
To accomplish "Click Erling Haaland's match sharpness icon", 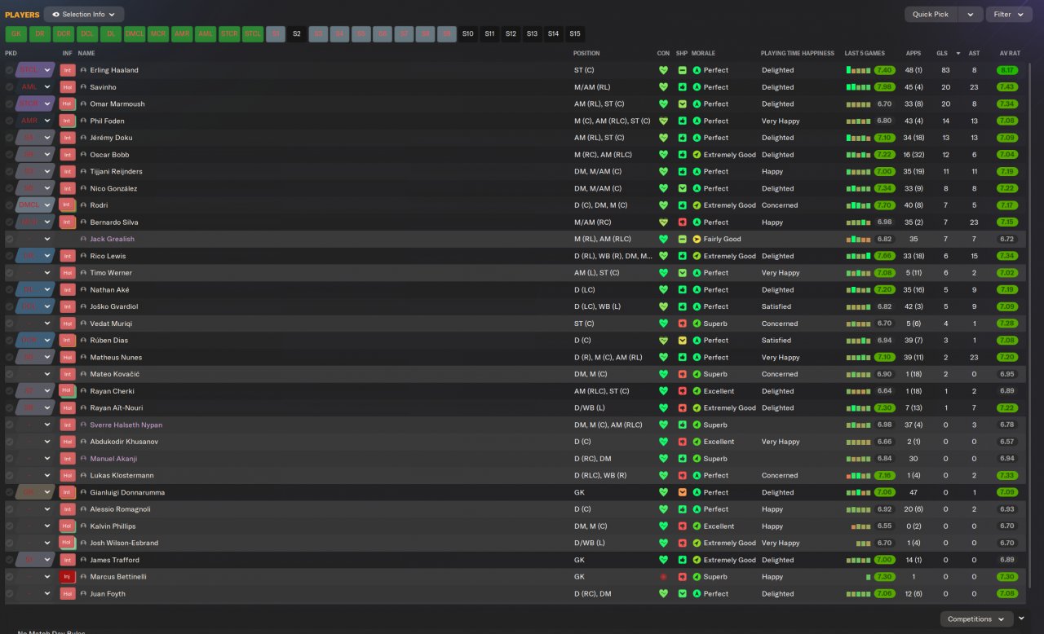I will click(683, 70).
